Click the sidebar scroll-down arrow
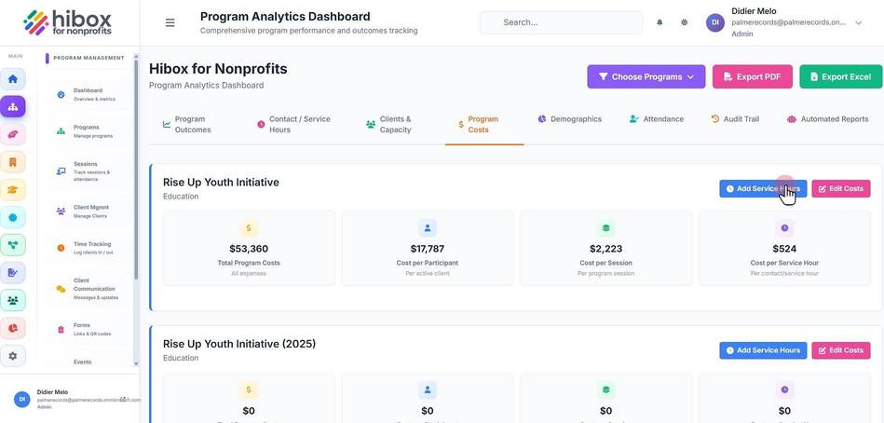Image resolution: width=884 pixels, height=423 pixels. pyautogui.click(x=135, y=364)
